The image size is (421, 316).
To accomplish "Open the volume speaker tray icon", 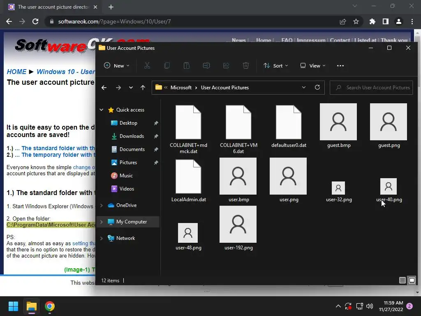I will pyautogui.click(x=370, y=306).
